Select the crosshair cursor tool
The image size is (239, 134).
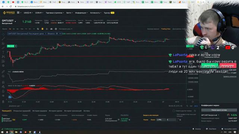(x=3, y=34)
